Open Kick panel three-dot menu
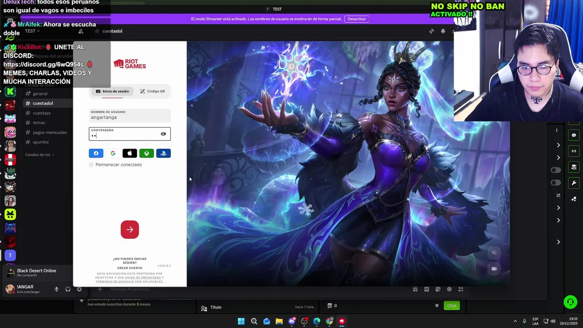Image resolution: width=583 pixels, height=328 pixels. pyautogui.click(x=557, y=130)
